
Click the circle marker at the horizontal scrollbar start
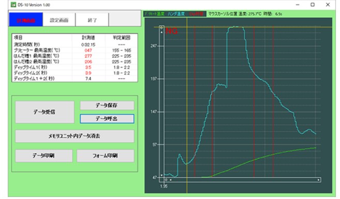[x=166, y=180]
